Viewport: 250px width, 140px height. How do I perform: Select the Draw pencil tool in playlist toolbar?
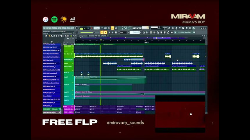click(50, 36)
